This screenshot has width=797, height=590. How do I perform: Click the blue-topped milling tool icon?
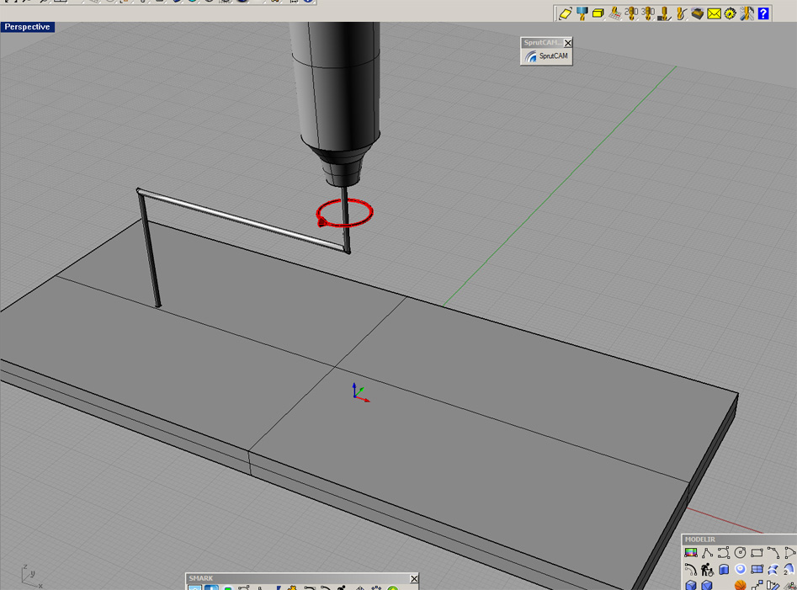tap(582, 13)
